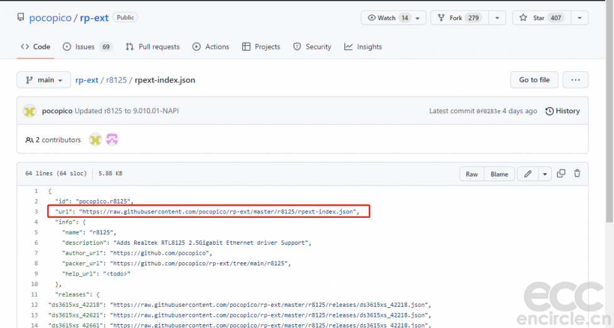This screenshot has width=614, height=328.
Task: Expand the Star lists dropdown arrow
Action: [580, 18]
